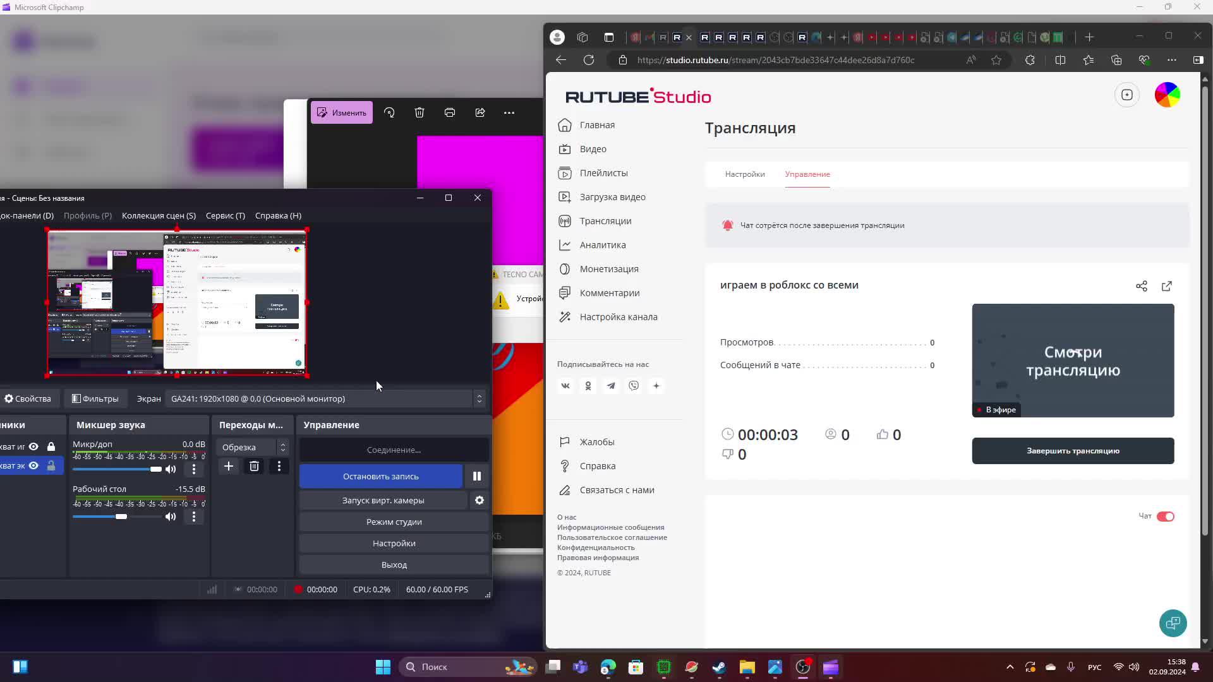Image resolution: width=1213 pixels, height=682 pixels.
Task: Open the Экран monitor selection dropdown
Action: coord(327,398)
